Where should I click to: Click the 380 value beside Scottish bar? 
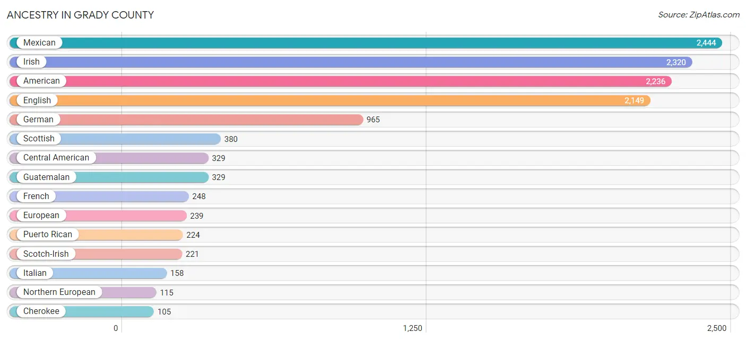coord(231,139)
